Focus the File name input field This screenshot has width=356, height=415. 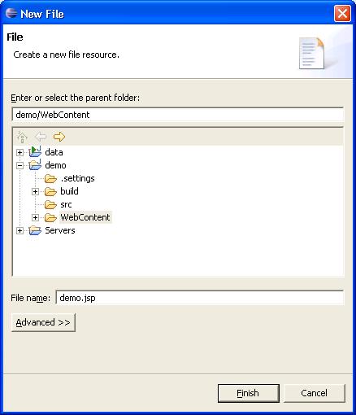coord(200,298)
